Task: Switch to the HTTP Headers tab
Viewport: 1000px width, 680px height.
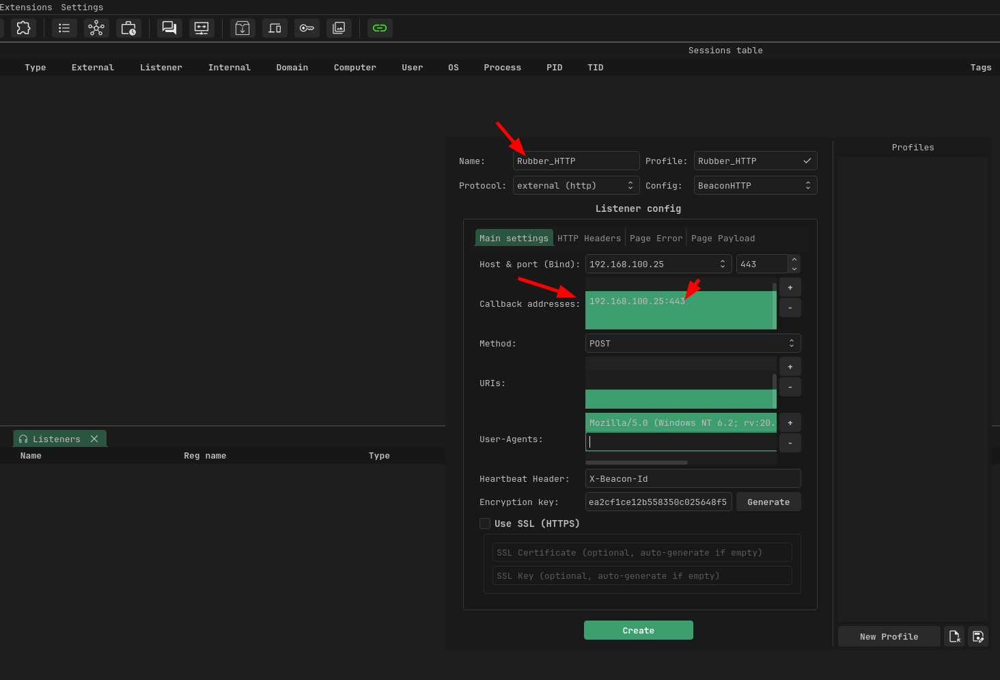Action: [x=589, y=239]
